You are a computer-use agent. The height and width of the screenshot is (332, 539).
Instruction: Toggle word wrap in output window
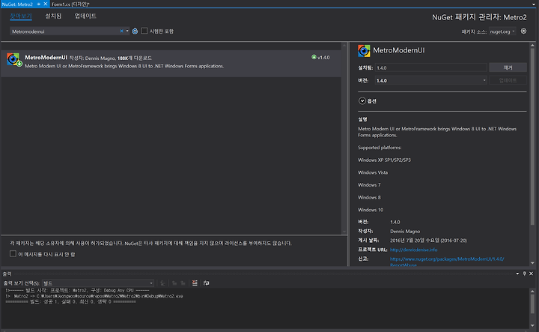coord(207,283)
